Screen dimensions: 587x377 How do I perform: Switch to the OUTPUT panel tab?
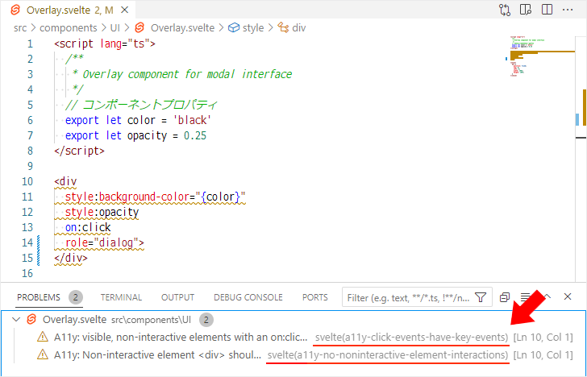click(x=177, y=297)
